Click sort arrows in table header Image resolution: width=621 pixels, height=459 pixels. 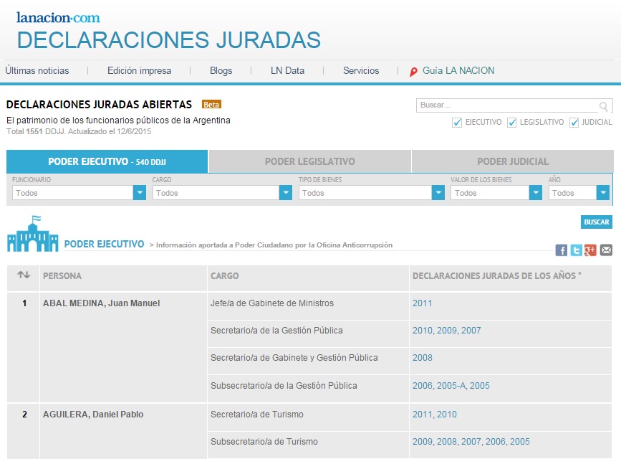[x=24, y=275]
